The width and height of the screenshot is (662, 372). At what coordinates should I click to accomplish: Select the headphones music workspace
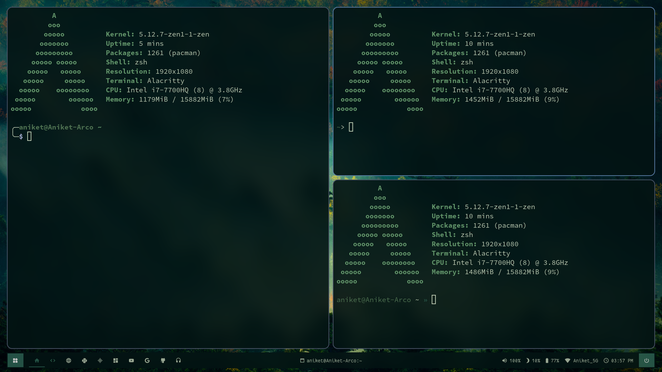[x=178, y=360]
